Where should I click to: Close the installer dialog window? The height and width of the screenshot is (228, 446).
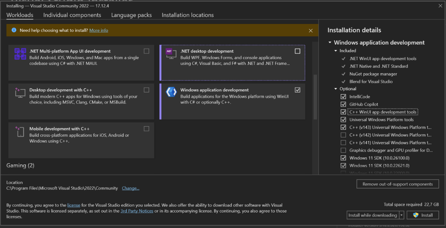[440, 6]
